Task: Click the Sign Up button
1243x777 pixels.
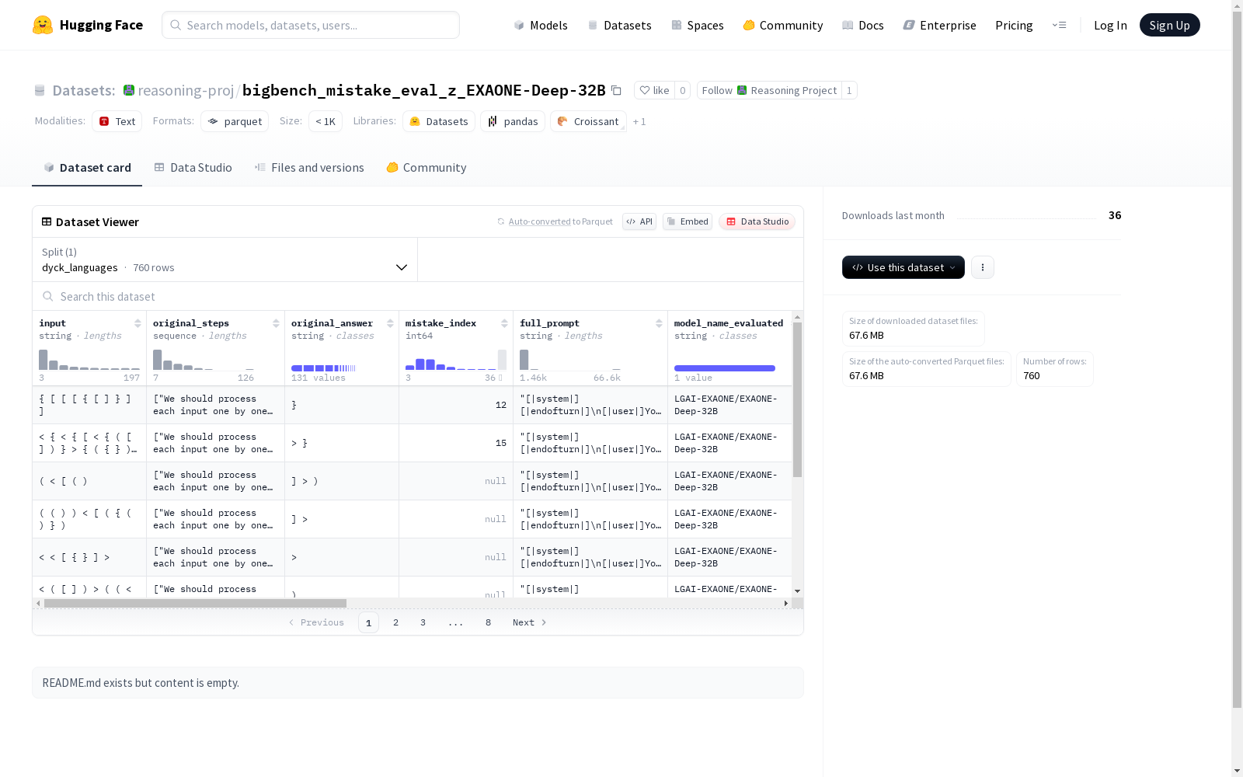Action: [1169, 25]
